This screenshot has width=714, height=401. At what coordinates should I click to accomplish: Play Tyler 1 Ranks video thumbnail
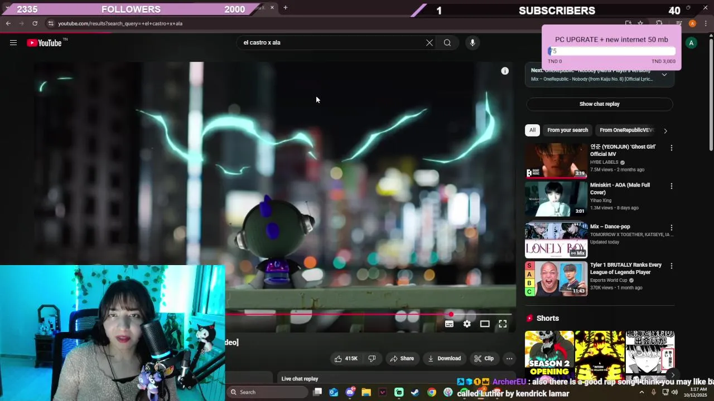coord(556,279)
